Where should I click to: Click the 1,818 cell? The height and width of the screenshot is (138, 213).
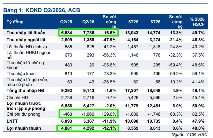pyautogui.click(x=155, y=47)
